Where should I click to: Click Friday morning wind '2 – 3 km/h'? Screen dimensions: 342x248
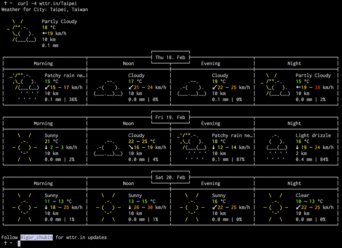(61, 147)
